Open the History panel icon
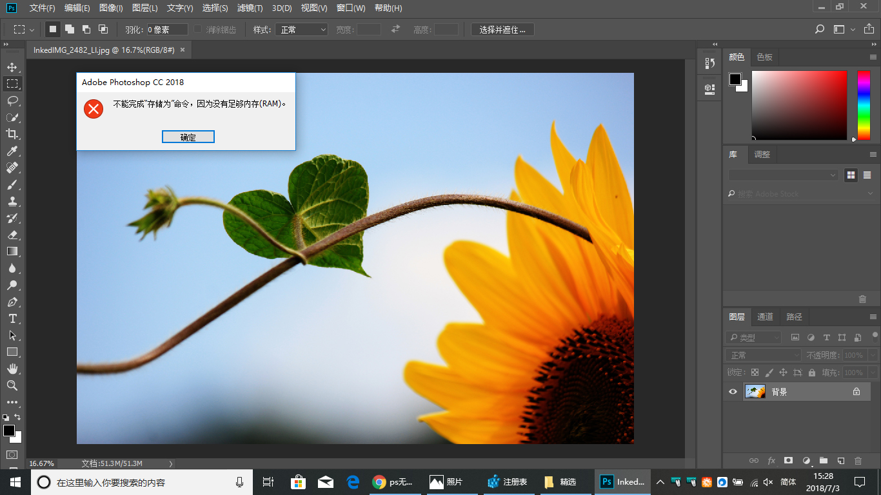Viewport: 881px width, 495px height. (x=710, y=63)
